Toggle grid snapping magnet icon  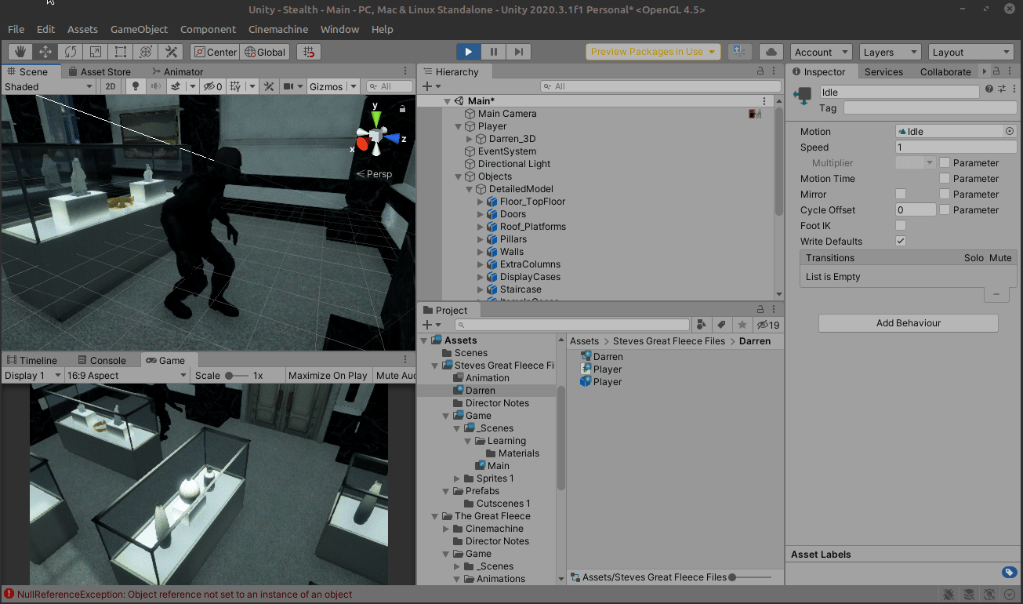pyautogui.click(x=310, y=52)
